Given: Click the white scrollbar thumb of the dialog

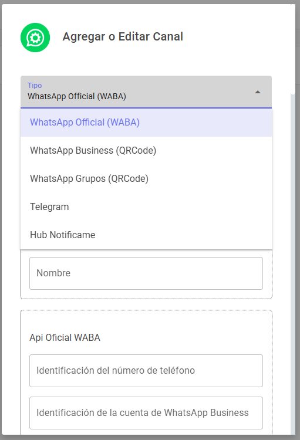Looking at the screenshot, I should click(293, 49).
